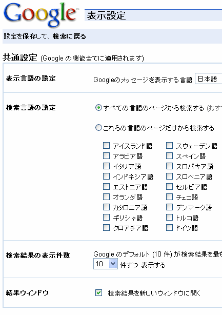Check the アラビア語 checkbox

click(x=106, y=155)
